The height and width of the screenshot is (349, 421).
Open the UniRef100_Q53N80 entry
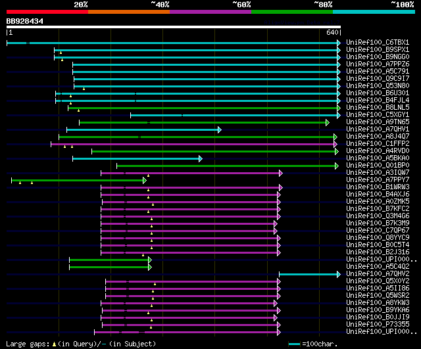pyautogui.click(x=378, y=86)
